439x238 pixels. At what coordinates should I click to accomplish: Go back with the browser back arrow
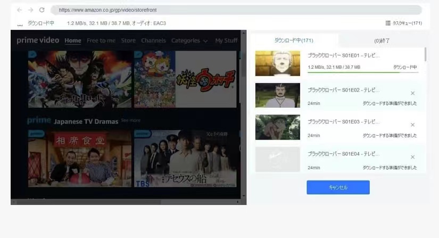point(19,10)
